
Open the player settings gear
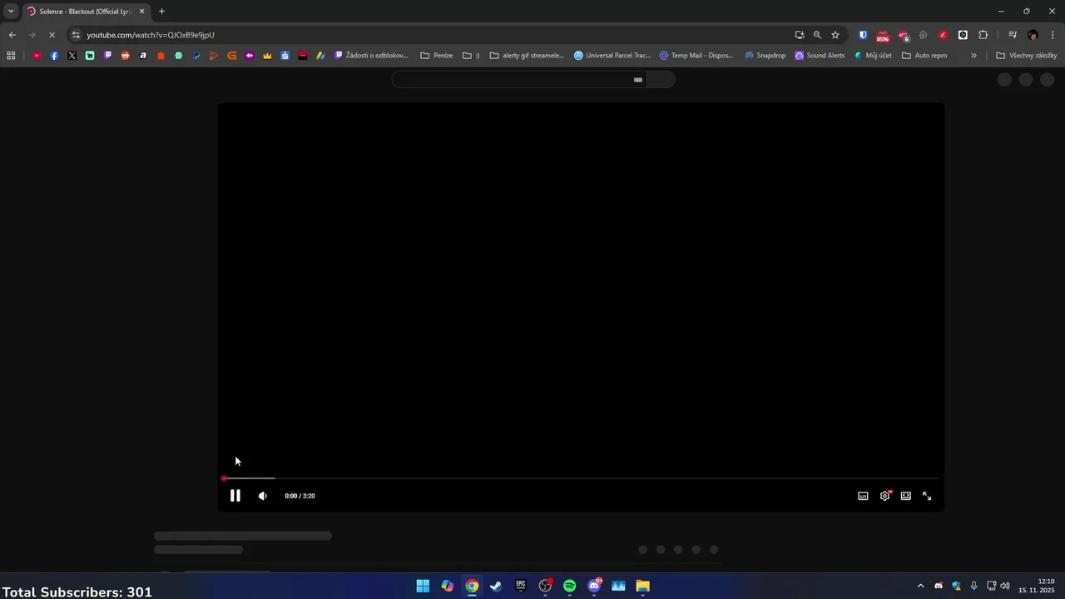(884, 496)
